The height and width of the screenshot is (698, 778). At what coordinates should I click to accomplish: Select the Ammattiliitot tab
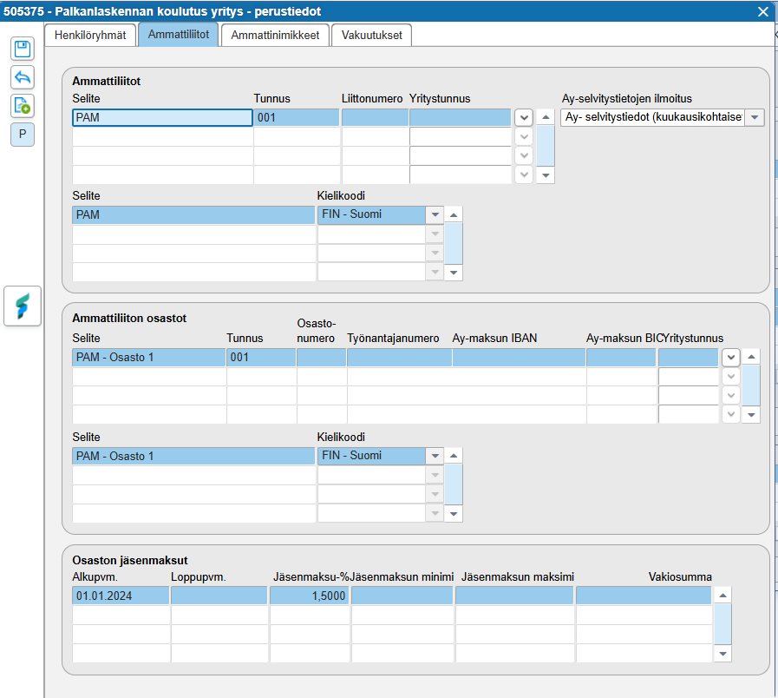click(x=178, y=34)
